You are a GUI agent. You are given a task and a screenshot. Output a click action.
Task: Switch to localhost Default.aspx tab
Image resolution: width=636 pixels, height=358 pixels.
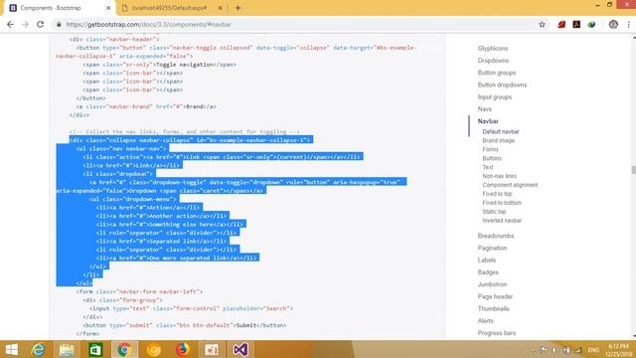pyautogui.click(x=170, y=8)
